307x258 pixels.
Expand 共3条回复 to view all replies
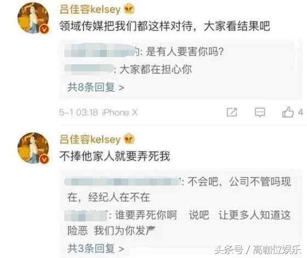[96, 249]
